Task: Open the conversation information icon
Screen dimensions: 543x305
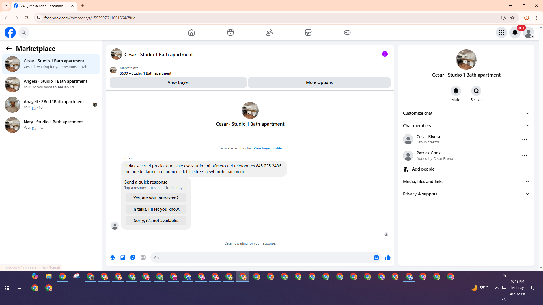Action: (x=385, y=54)
